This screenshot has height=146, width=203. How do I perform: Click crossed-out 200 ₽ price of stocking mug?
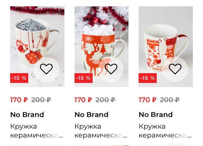coord(170,100)
